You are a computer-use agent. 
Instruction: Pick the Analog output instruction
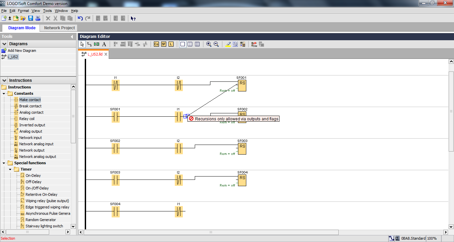pos(31,131)
